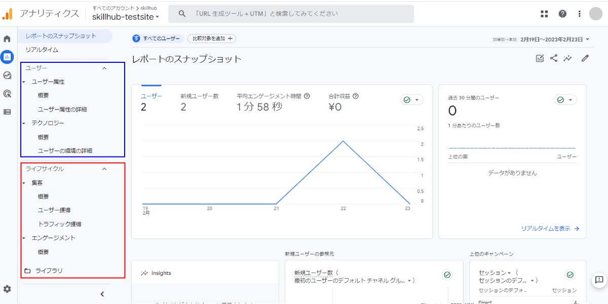Click 比較対象を追加 button
This screenshot has height=304, width=608.
[x=212, y=39]
